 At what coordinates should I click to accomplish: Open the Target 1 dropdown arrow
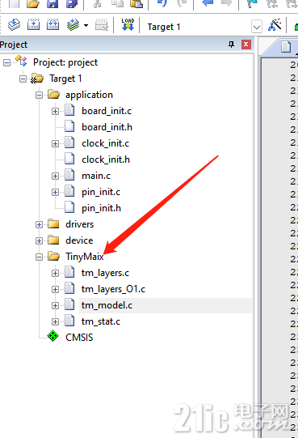pyautogui.click(x=257, y=27)
